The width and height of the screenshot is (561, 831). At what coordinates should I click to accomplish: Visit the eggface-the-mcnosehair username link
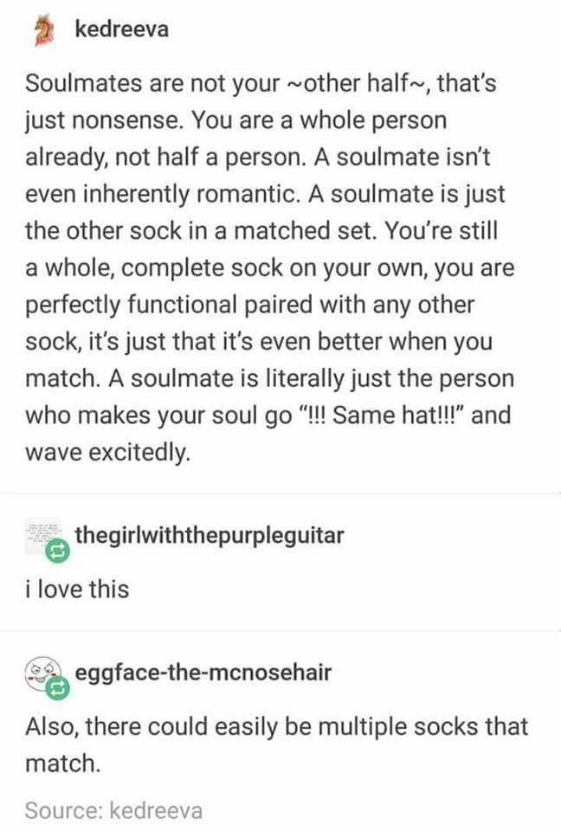pos(203,673)
